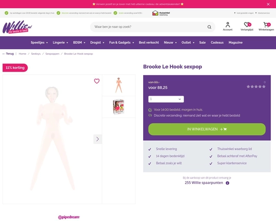This screenshot has height=221, width=276.
Task: Click the In Winkelwagen button
Action: 207,129
